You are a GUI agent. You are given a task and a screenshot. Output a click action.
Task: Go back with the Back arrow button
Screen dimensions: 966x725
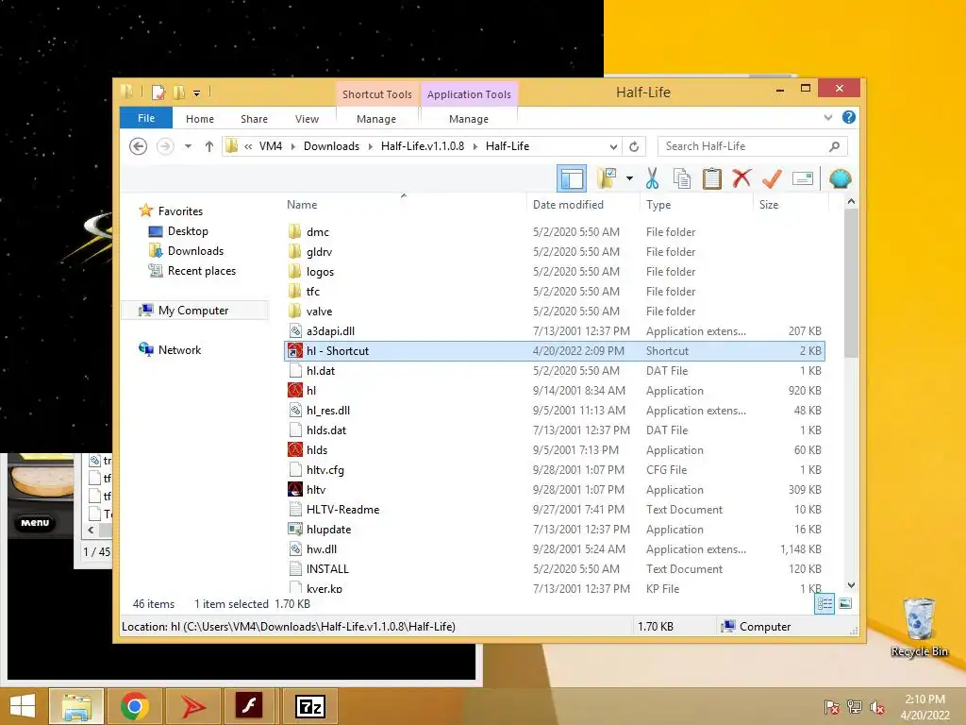[x=138, y=146]
